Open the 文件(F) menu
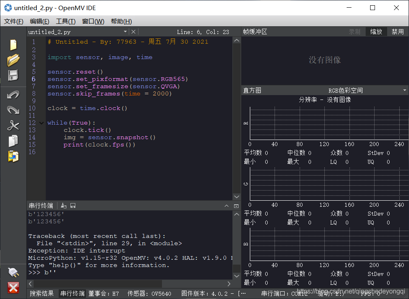409x299 pixels. [13, 21]
